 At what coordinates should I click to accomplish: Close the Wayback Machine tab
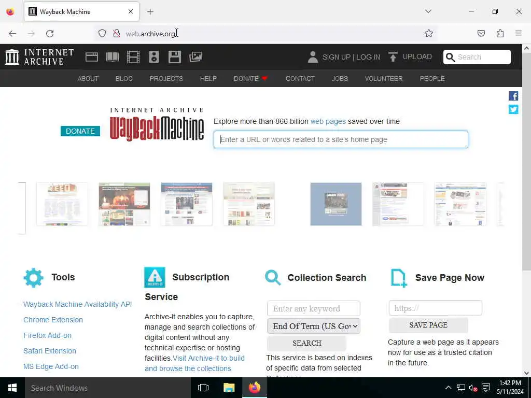pyautogui.click(x=131, y=11)
